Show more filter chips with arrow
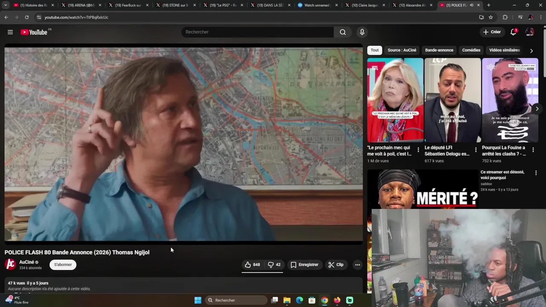Viewport: 546px width, 307px height. tap(531, 51)
